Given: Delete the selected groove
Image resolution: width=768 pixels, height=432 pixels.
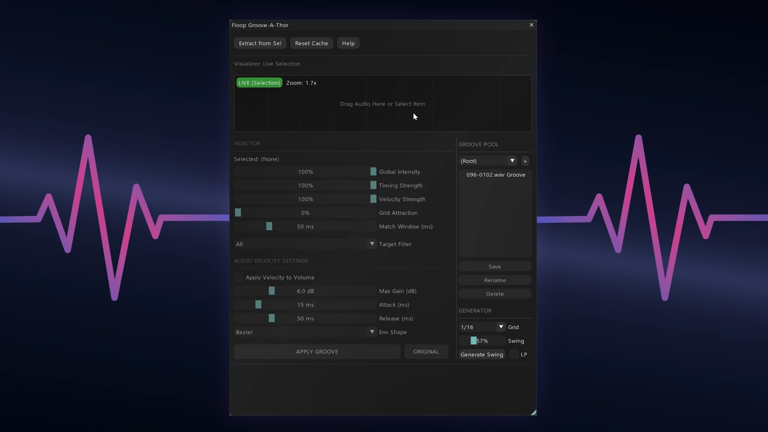Looking at the screenshot, I should coord(495,294).
